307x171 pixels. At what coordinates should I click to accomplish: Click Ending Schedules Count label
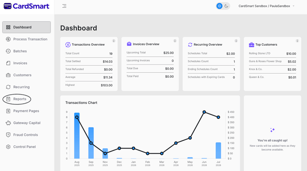pyautogui.click(x=203, y=69)
